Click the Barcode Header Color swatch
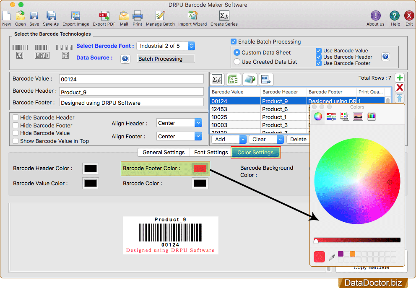This screenshot has width=416, height=288. pos(90,169)
